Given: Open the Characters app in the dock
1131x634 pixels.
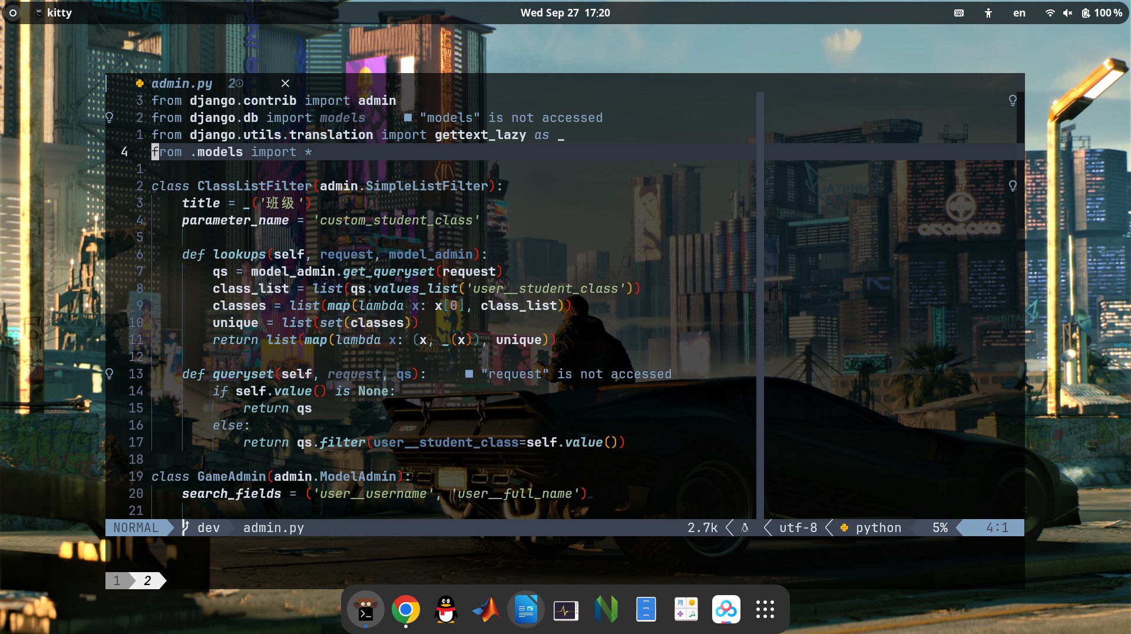Looking at the screenshot, I should (686, 609).
